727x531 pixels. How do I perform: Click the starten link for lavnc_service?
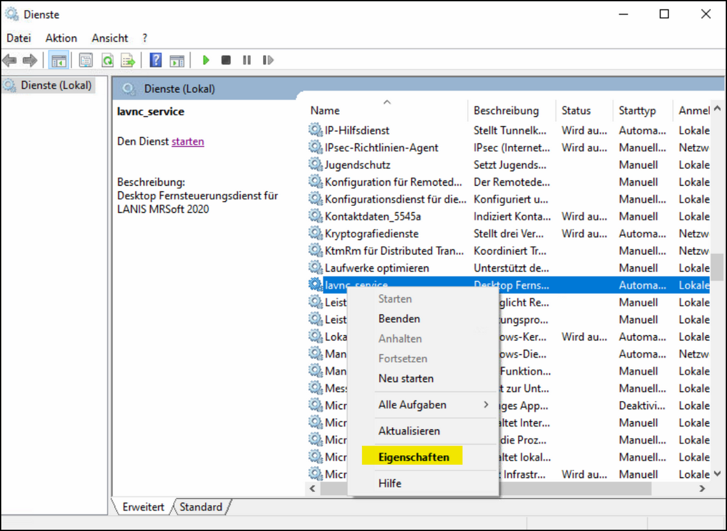(188, 142)
